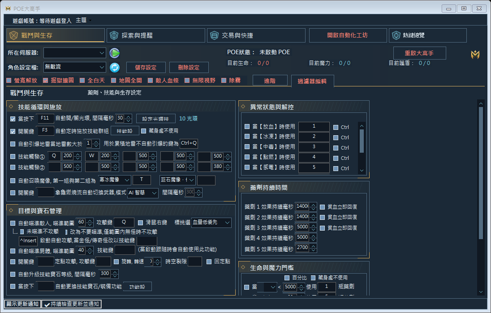This screenshot has height=313, width=491.
Task: Open 血量低優先 target dropdown
Action: (211, 223)
